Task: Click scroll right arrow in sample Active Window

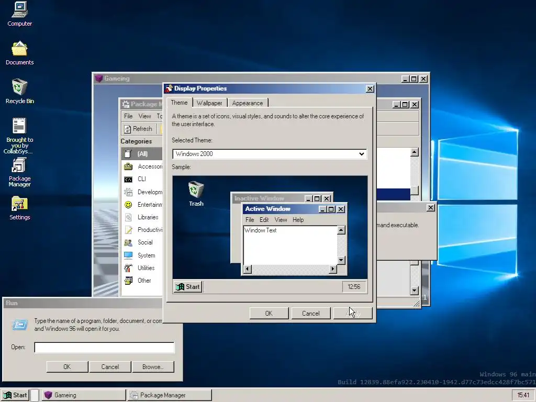Action: [x=332, y=269]
